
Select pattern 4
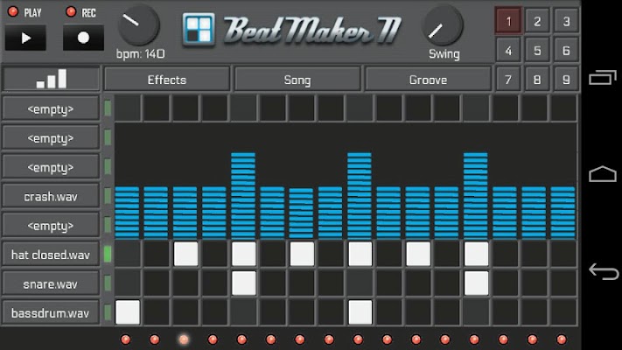pos(508,51)
